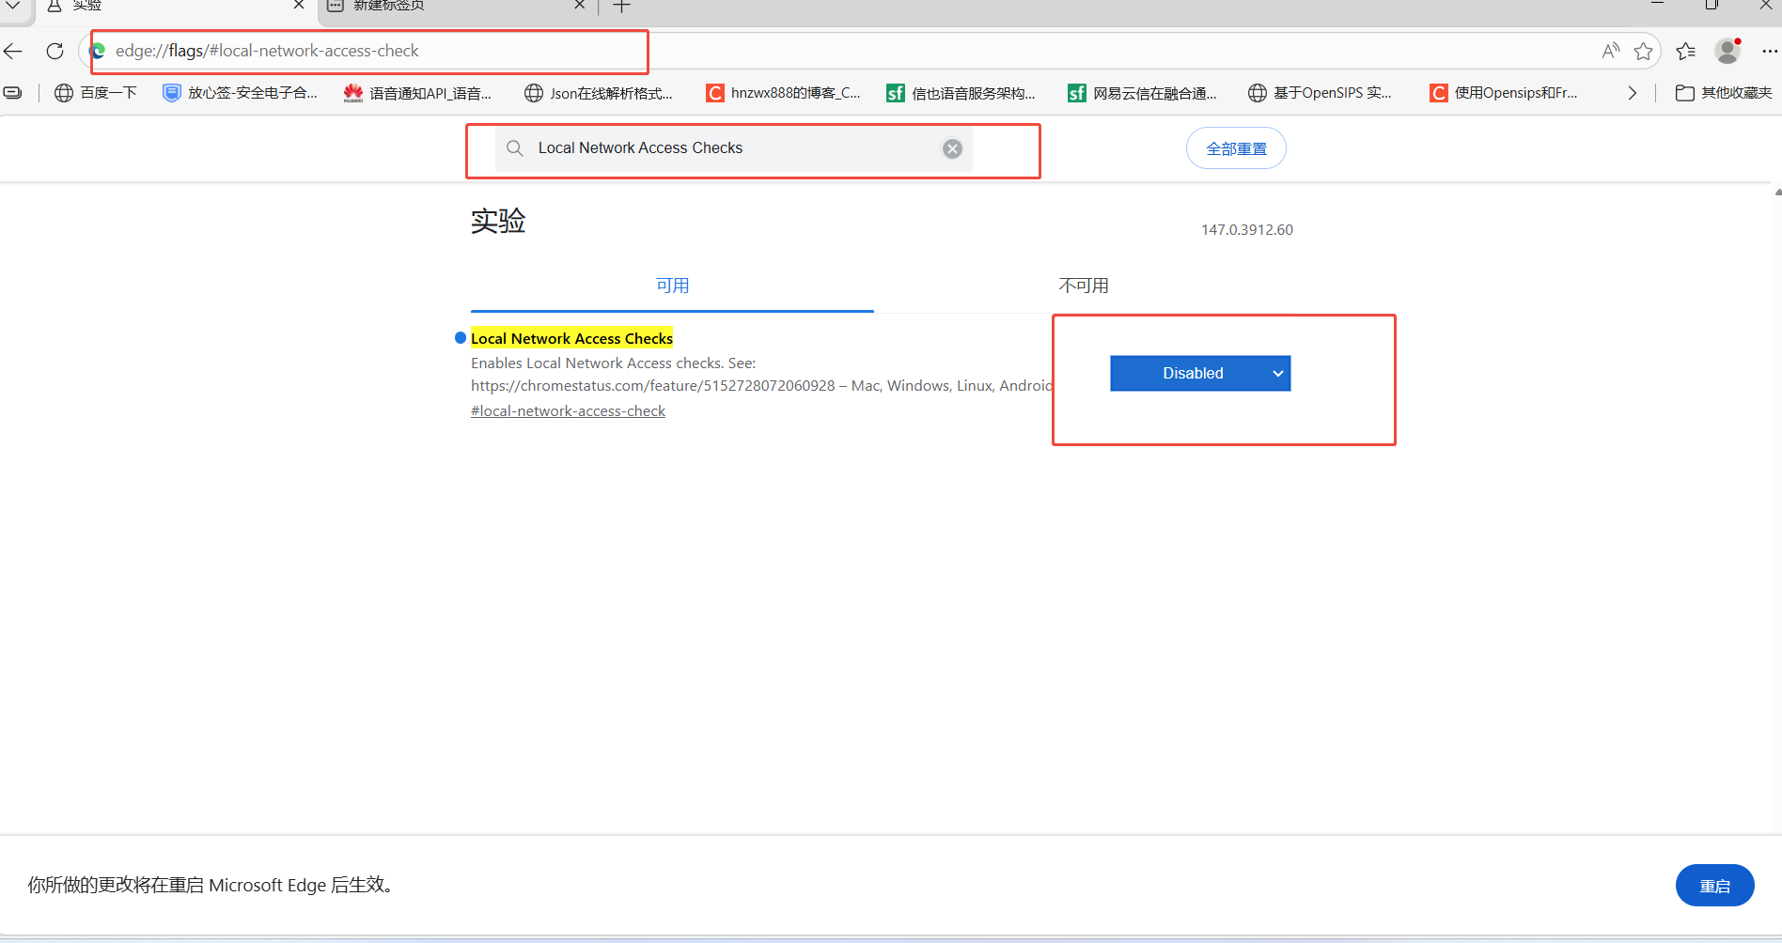Image resolution: width=1782 pixels, height=943 pixels.
Task: Open the favorites list icon
Action: pyautogui.click(x=1686, y=51)
